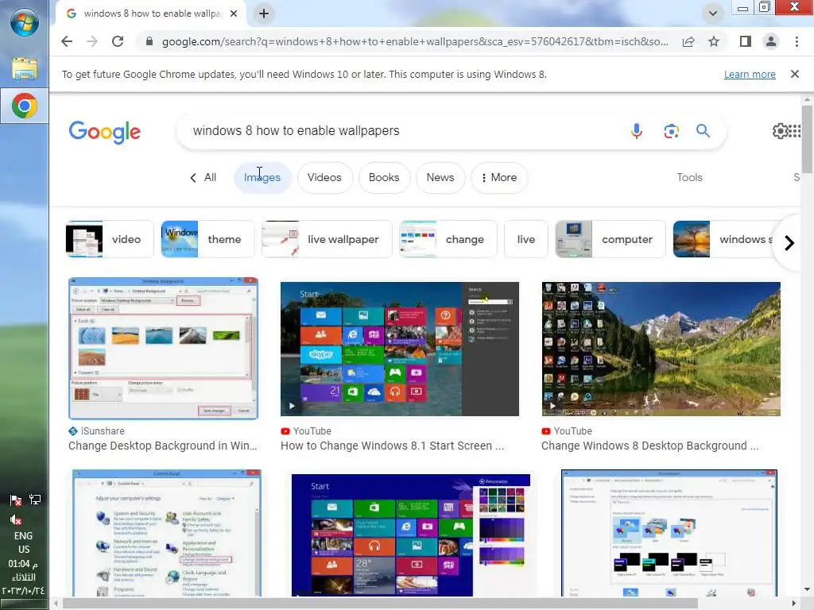Click the vertical page scrollbar thumb
814x610 pixels.
807,139
